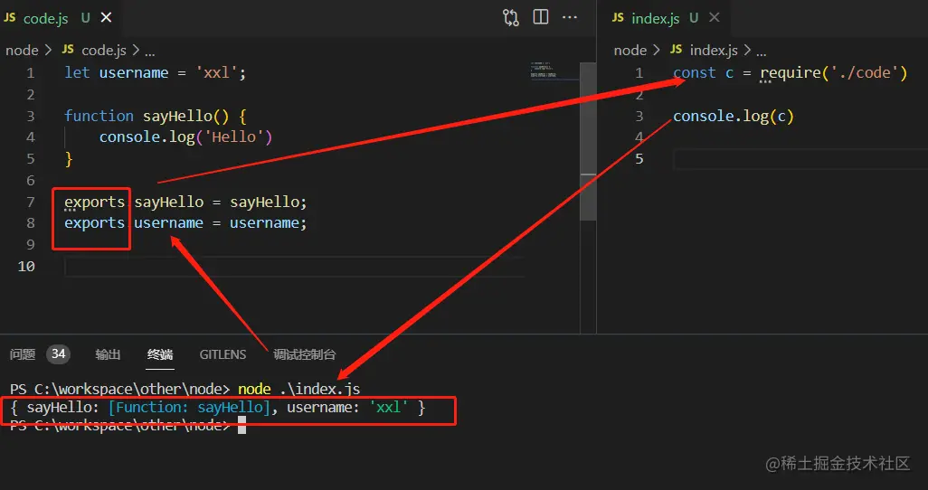Click line number 7 in code.js

[31, 202]
